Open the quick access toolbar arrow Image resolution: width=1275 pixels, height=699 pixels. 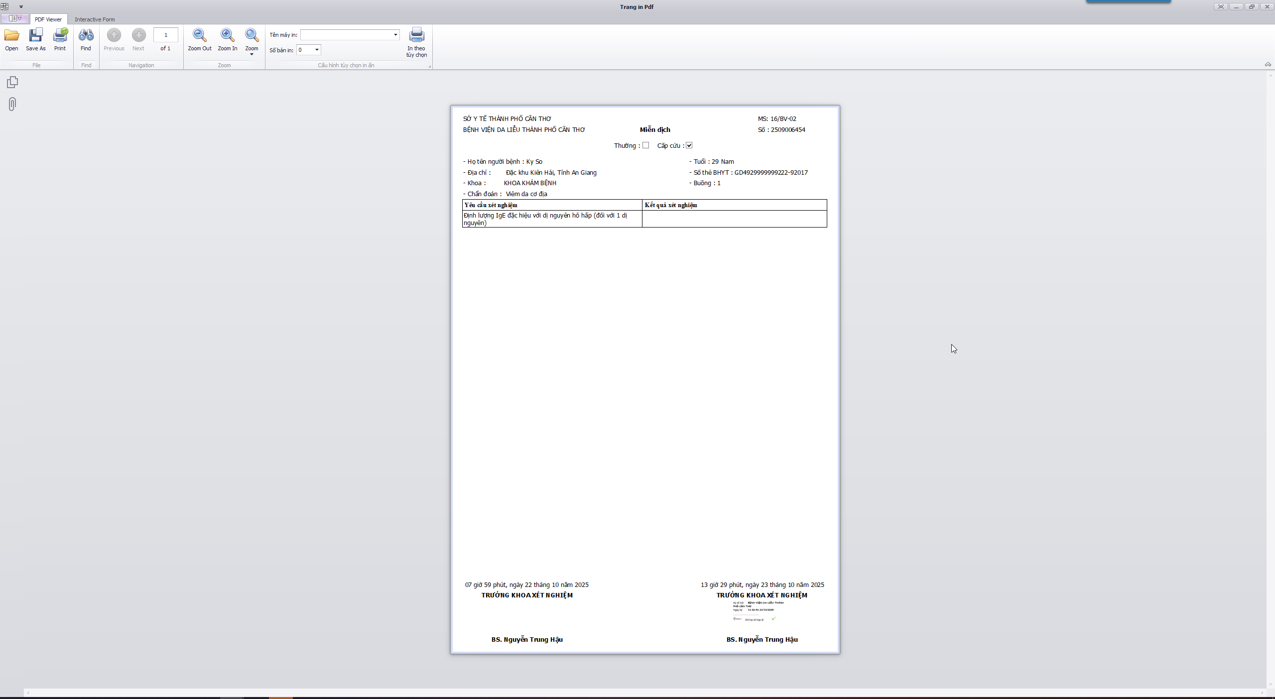point(21,7)
